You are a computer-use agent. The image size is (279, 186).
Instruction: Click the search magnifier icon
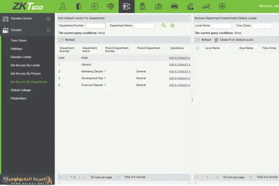click(164, 25)
